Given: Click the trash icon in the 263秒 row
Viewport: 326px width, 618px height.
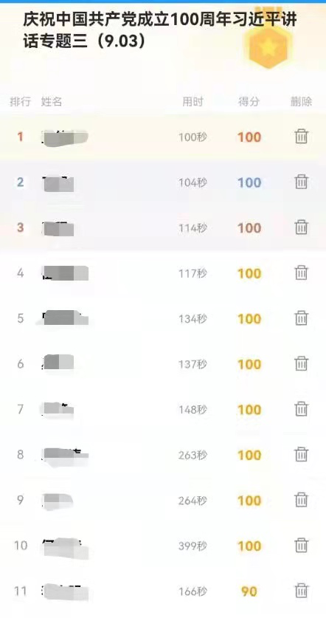Looking at the screenshot, I should tap(301, 454).
